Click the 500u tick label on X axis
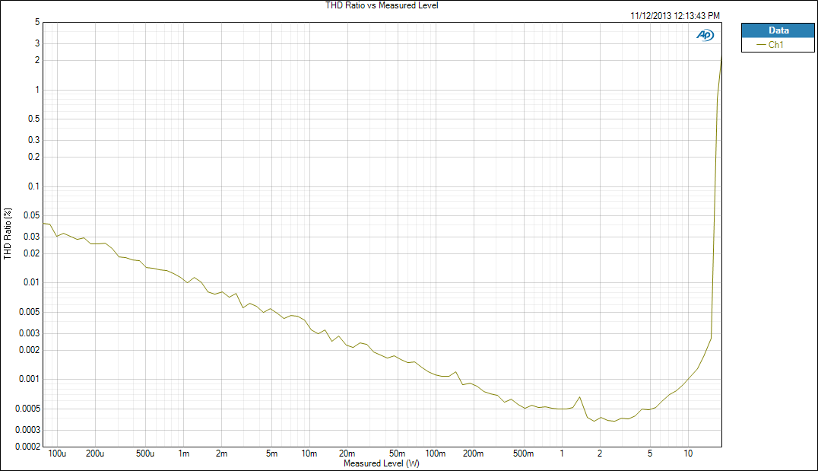Viewport: 818px width, 471px height. point(145,453)
